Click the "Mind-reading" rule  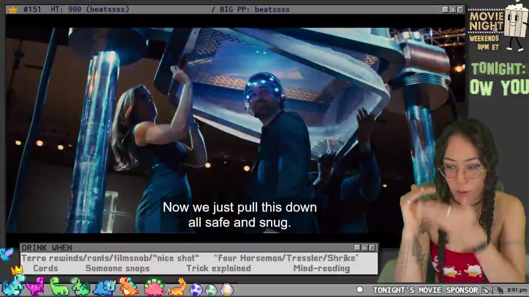tap(322, 268)
